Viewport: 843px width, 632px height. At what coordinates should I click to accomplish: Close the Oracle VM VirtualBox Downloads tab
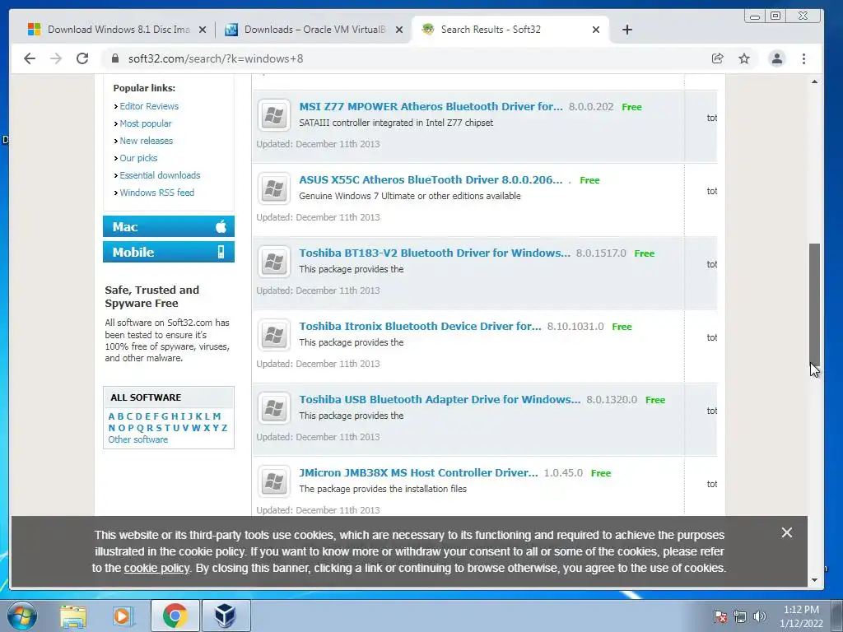click(x=399, y=30)
